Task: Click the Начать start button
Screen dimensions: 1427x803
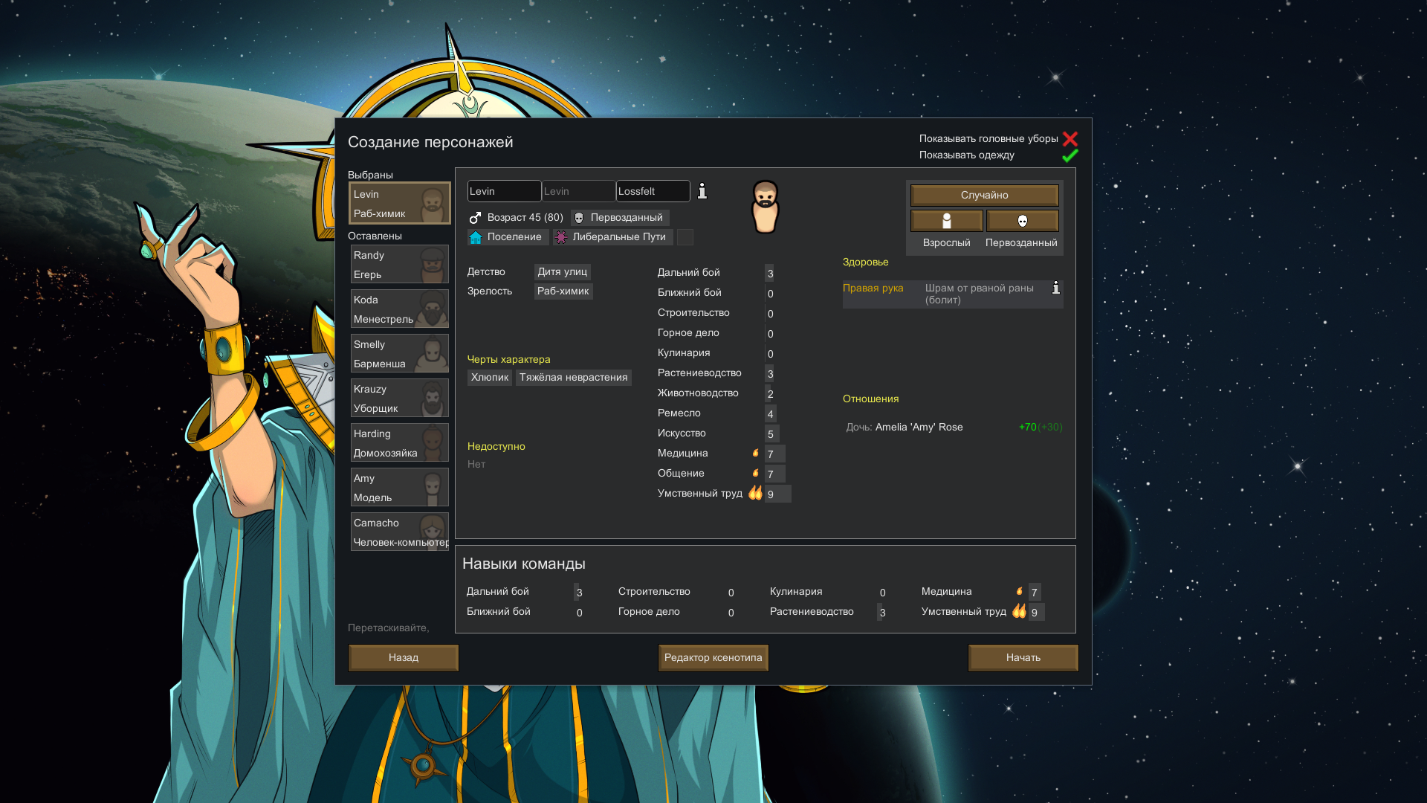Action: click(1023, 658)
